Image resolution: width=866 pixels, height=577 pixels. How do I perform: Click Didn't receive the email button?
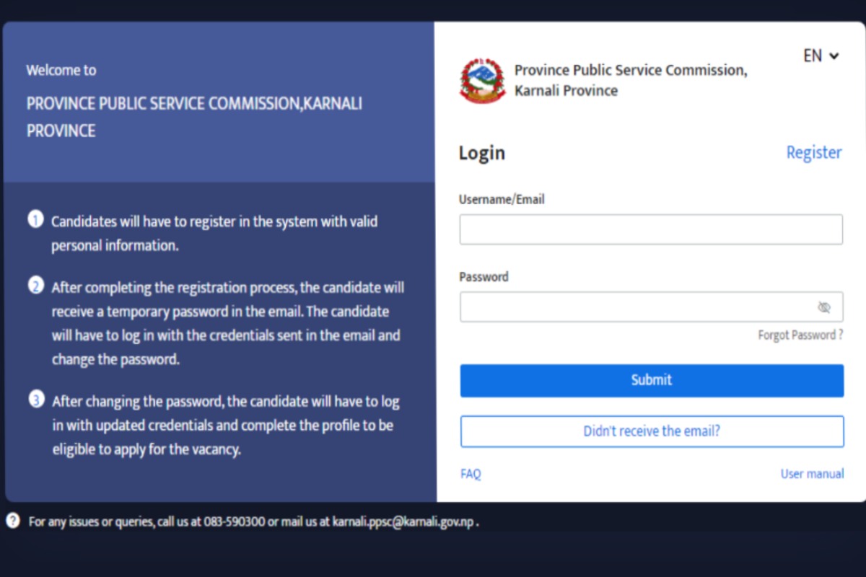click(652, 431)
